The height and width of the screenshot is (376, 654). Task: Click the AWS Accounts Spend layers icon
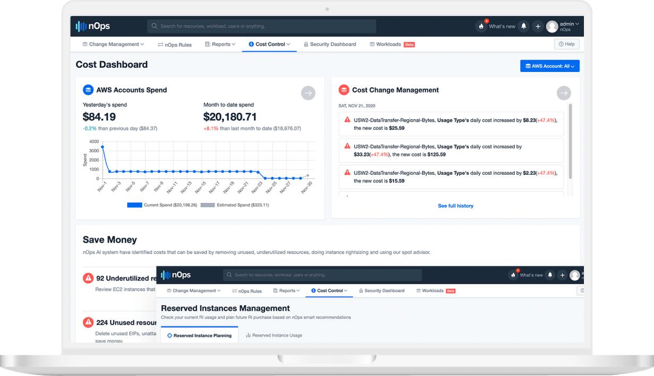coord(88,90)
